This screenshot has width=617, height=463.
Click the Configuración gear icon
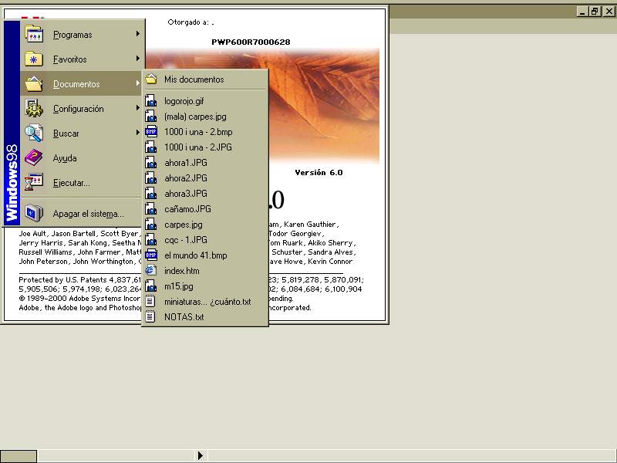(34, 108)
